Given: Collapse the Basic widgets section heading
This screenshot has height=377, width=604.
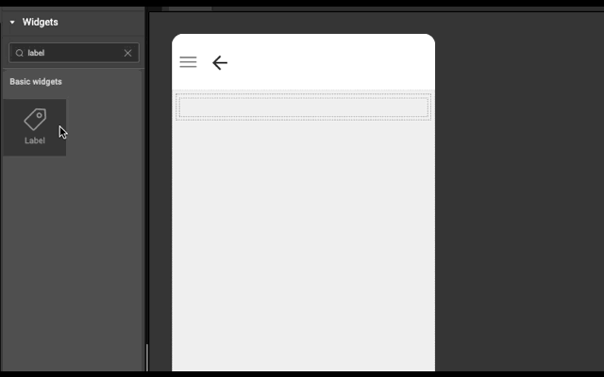Looking at the screenshot, I should click(36, 82).
